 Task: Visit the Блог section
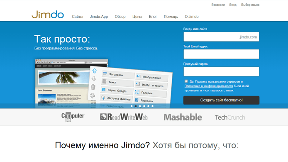point(153,17)
